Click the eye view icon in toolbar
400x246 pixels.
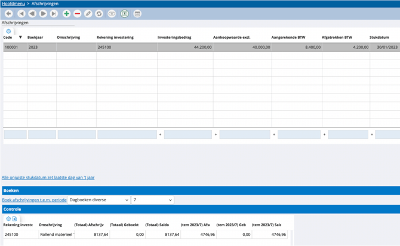click(x=112, y=14)
